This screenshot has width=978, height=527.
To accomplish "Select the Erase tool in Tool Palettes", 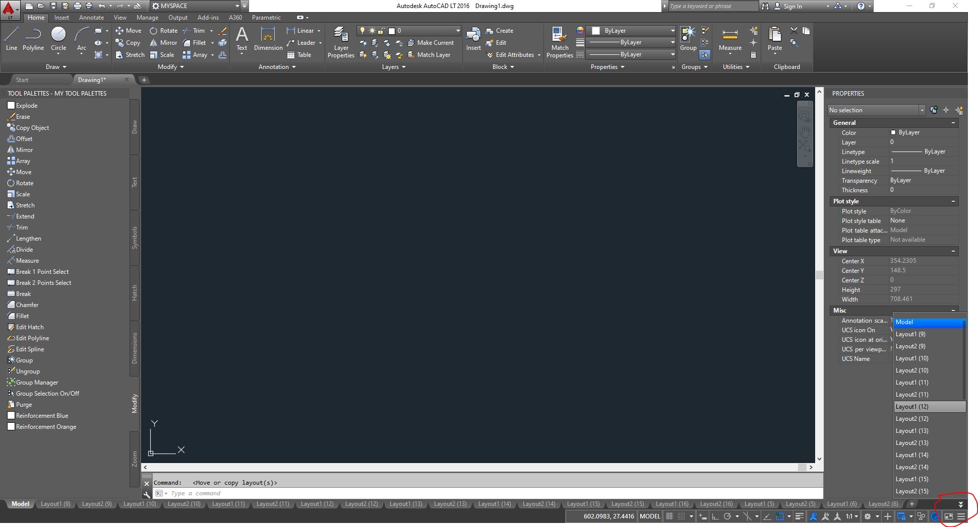I will click(22, 116).
